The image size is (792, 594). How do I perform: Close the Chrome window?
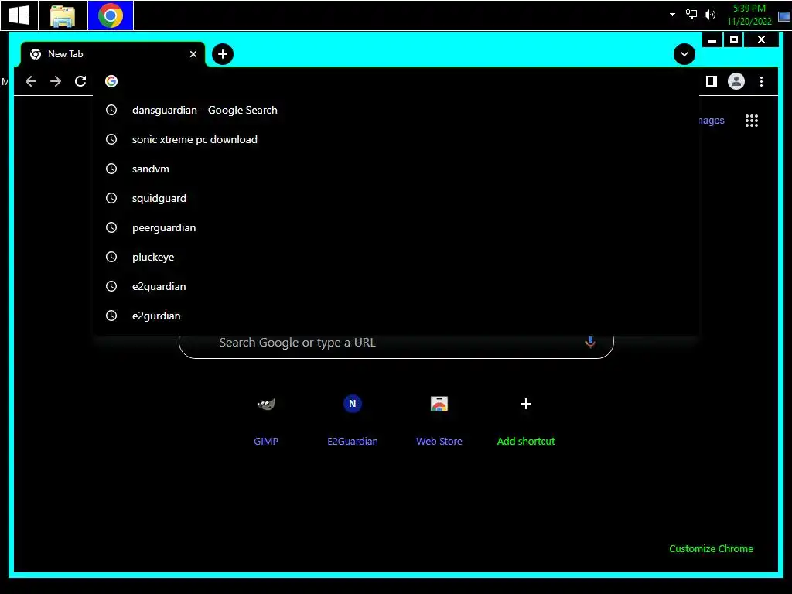(x=761, y=39)
